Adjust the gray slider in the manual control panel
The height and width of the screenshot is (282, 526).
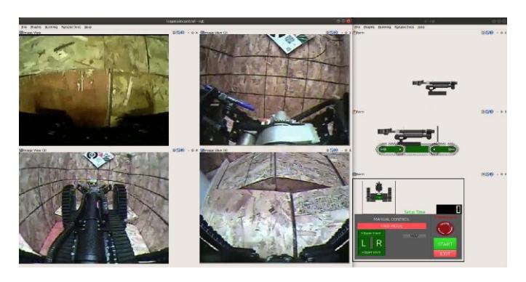(415, 235)
